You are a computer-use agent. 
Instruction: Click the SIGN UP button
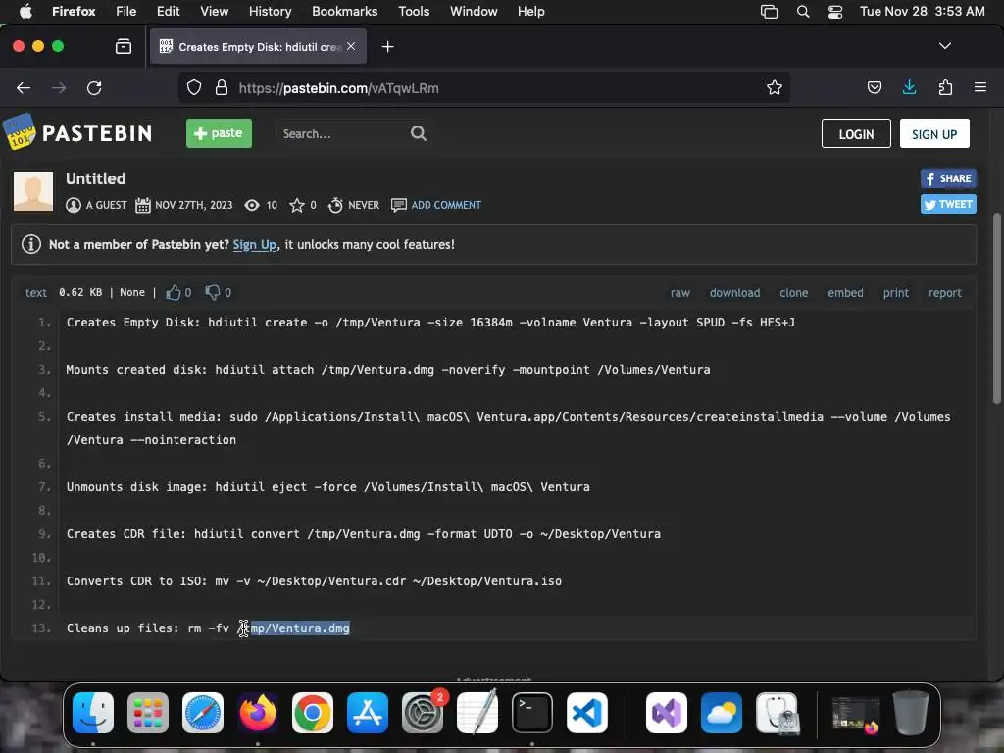(934, 133)
